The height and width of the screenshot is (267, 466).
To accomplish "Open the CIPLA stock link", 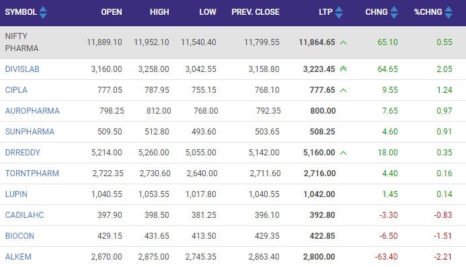I will (x=16, y=90).
